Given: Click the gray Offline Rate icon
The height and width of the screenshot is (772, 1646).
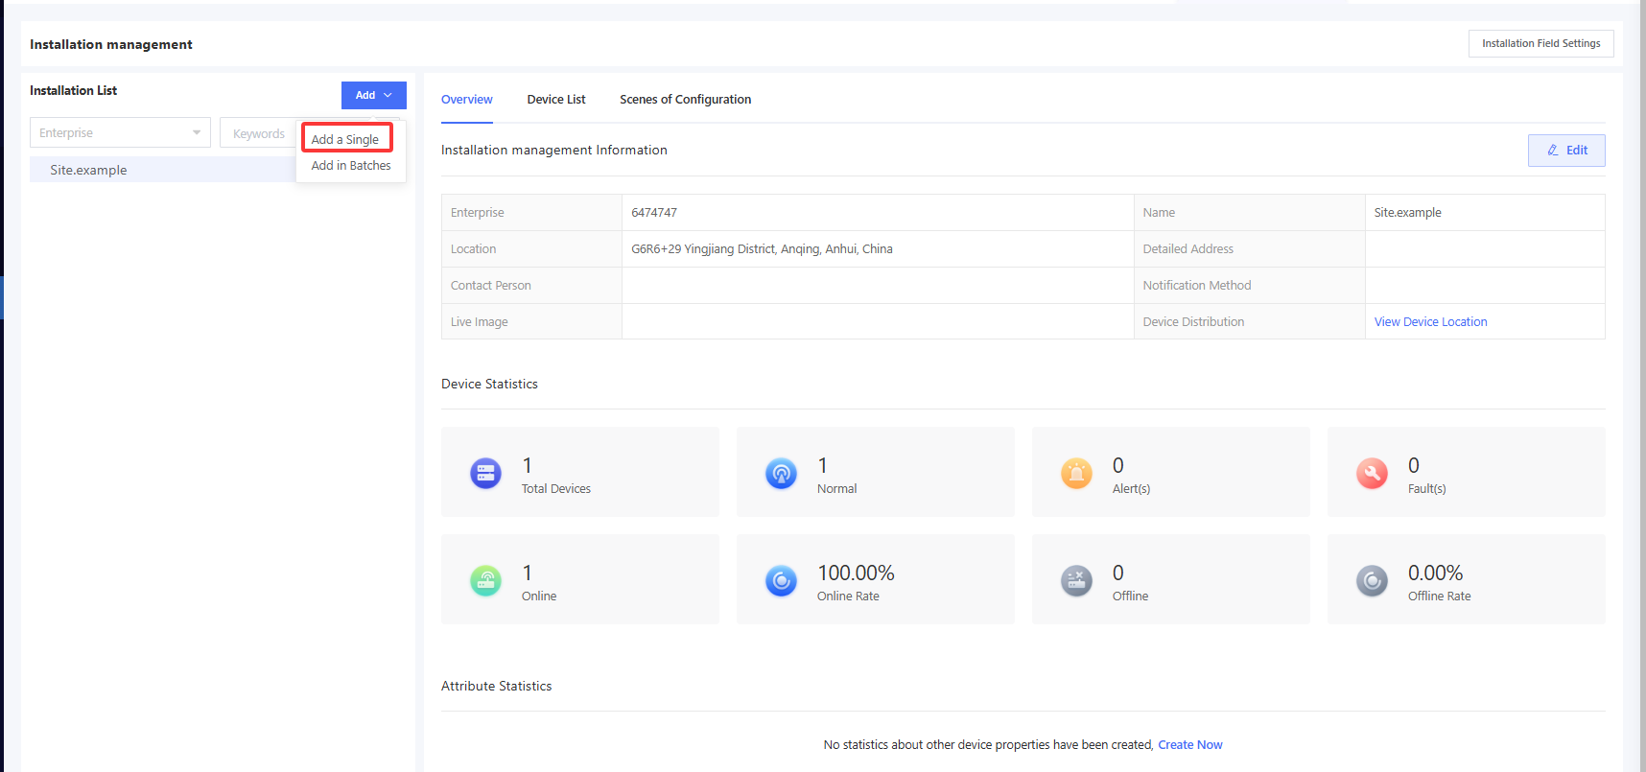Looking at the screenshot, I should click(x=1372, y=580).
